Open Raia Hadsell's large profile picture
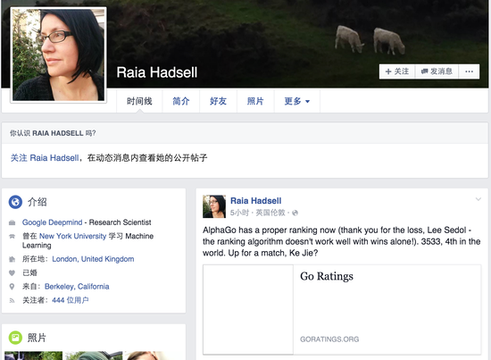The width and height of the screenshot is (491, 360). click(x=58, y=54)
